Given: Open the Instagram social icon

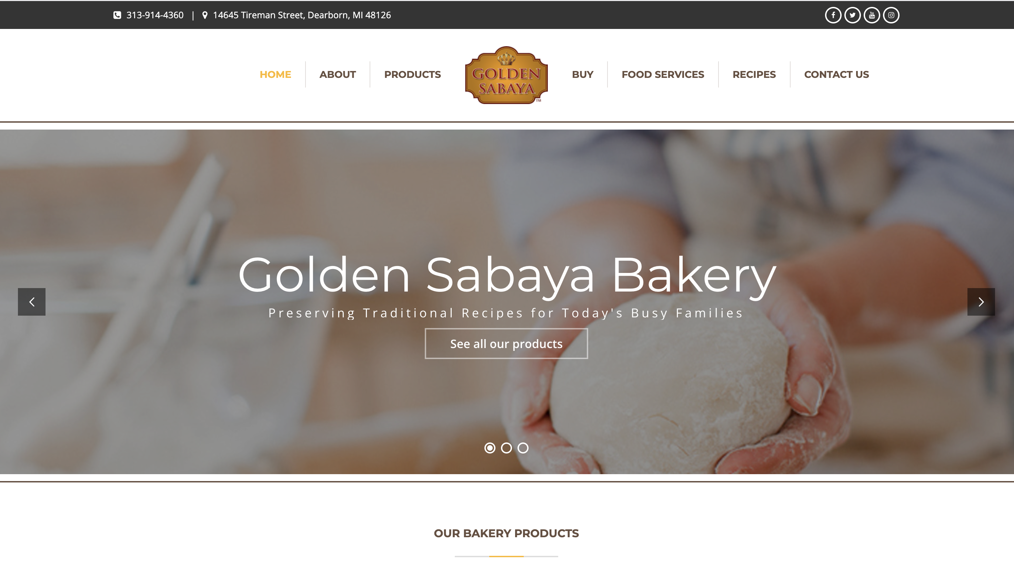Looking at the screenshot, I should (x=891, y=15).
